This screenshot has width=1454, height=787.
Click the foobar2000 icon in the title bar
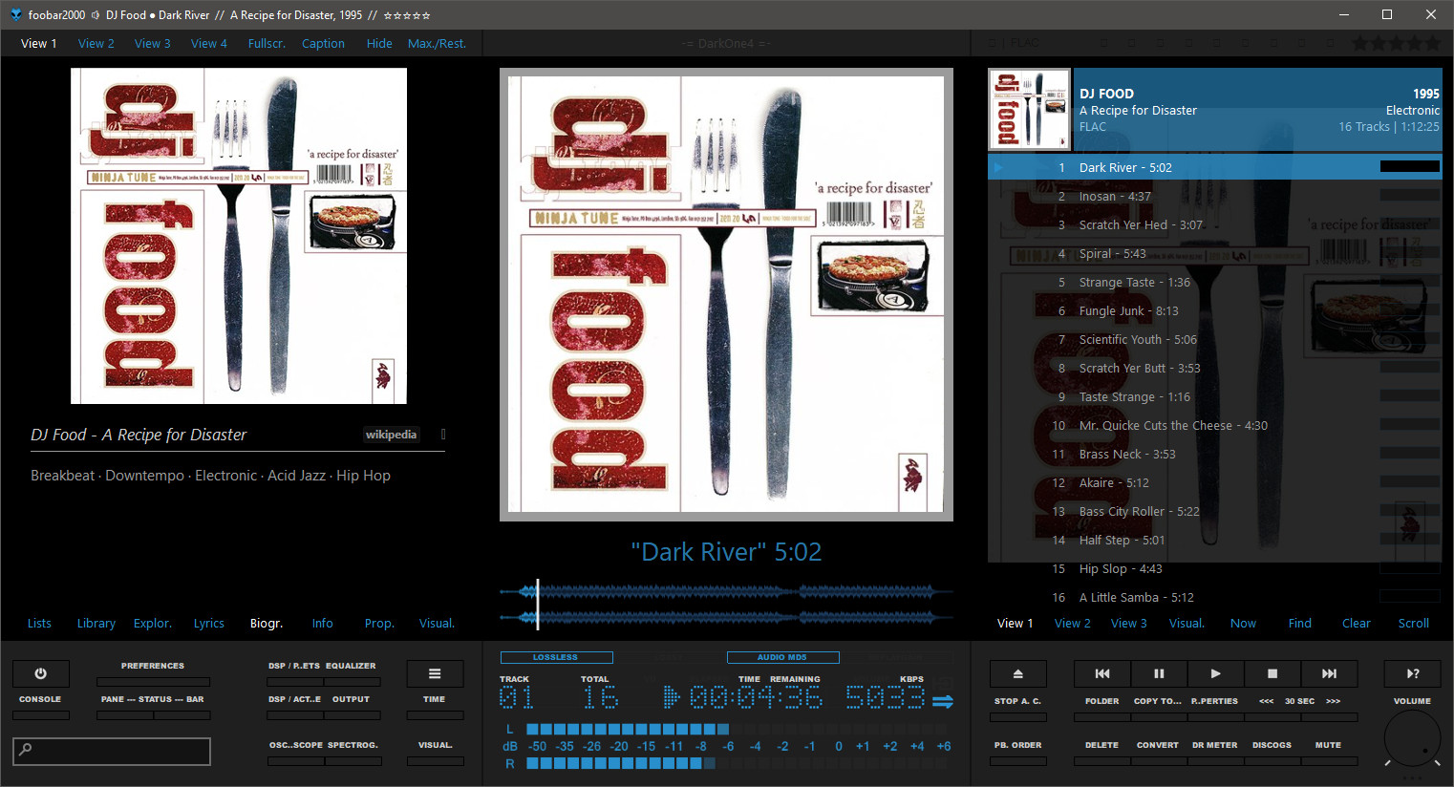[x=15, y=14]
